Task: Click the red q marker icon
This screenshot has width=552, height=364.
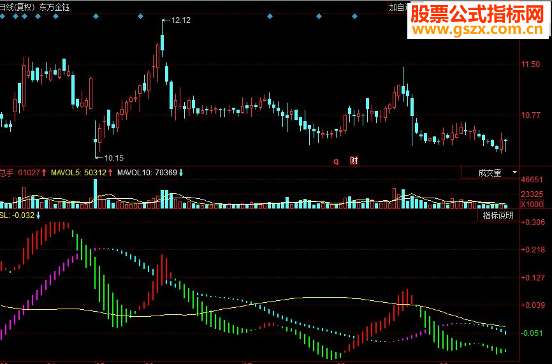Action: [x=336, y=161]
